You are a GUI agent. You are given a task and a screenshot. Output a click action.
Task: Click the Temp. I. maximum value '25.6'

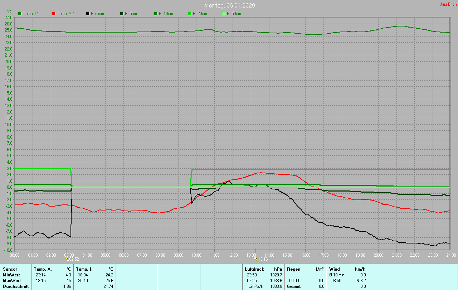109,280
